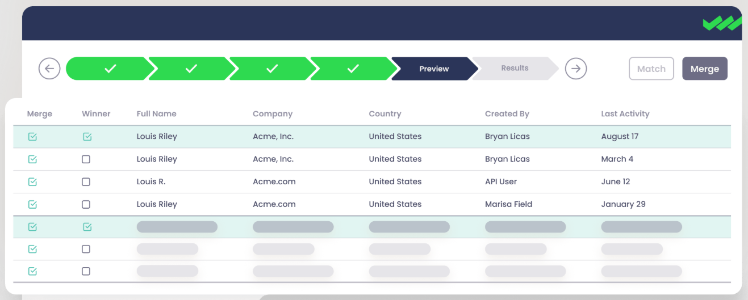Click the Country column header
The height and width of the screenshot is (300, 748).
pos(385,113)
